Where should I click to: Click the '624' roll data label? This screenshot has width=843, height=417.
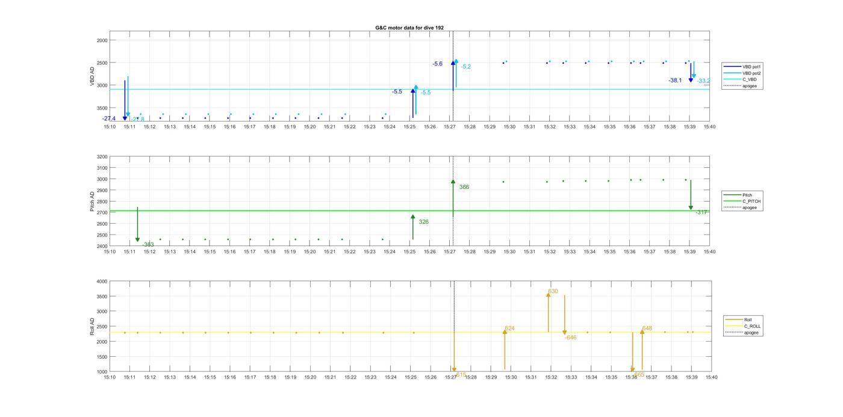[x=509, y=329]
